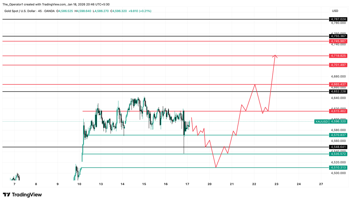Click date label 22 on time axis
Image resolution: width=351 pixels, height=202 pixels.
(x=254, y=184)
